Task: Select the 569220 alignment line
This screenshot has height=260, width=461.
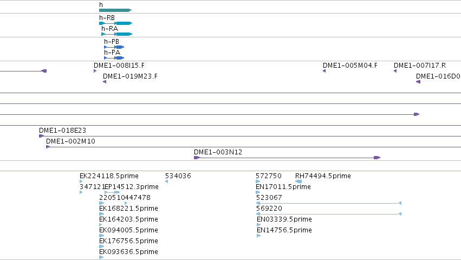Action: (329, 214)
